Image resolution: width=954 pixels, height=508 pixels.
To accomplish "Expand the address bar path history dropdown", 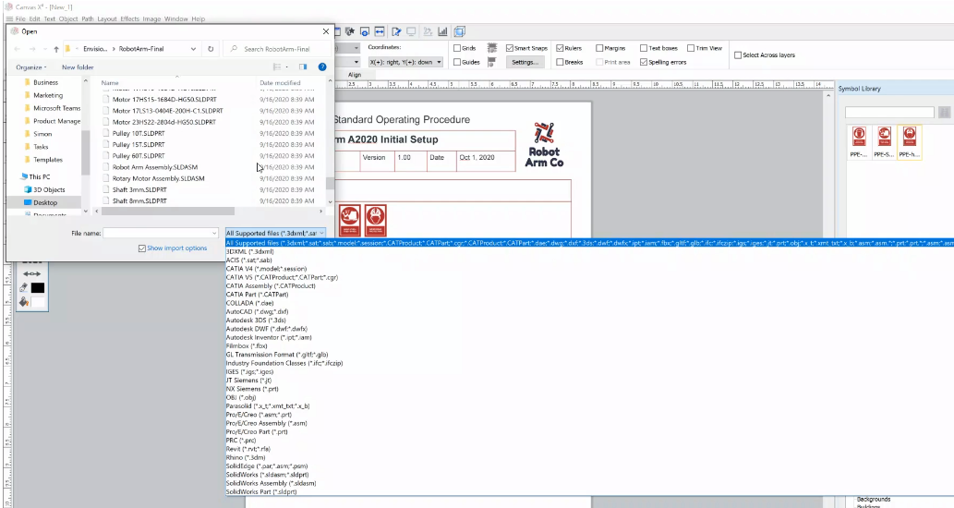I will pyautogui.click(x=193, y=49).
